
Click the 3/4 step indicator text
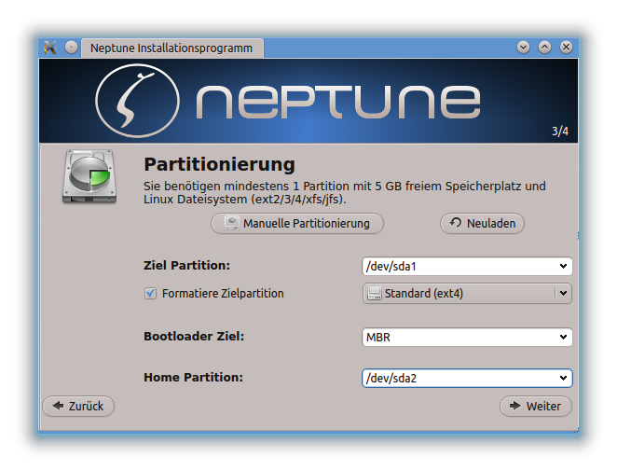tap(560, 132)
